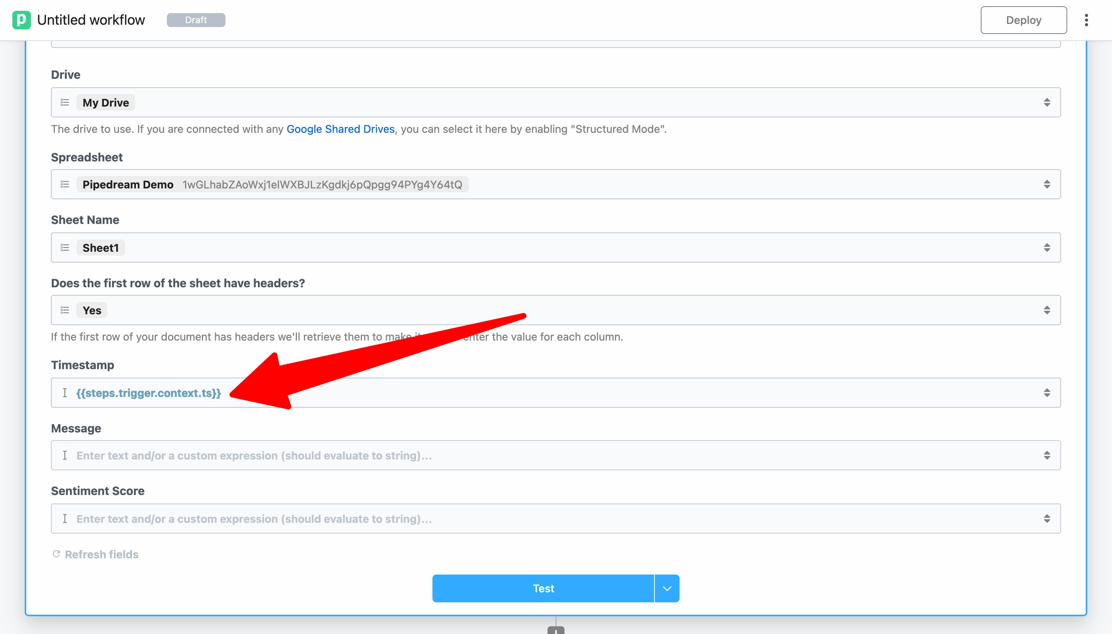Click the Pipedream logo icon
The height and width of the screenshot is (634, 1112).
click(x=21, y=20)
